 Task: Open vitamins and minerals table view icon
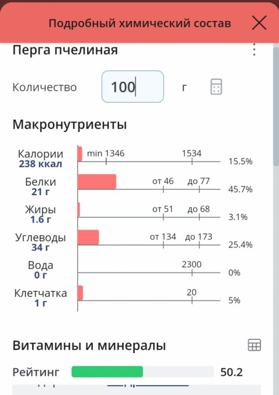click(x=254, y=345)
